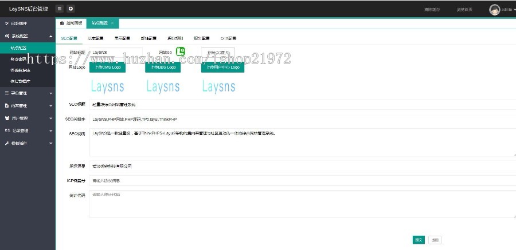
Task: Focus the SEO关键字 input field
Action: point(303,119)
